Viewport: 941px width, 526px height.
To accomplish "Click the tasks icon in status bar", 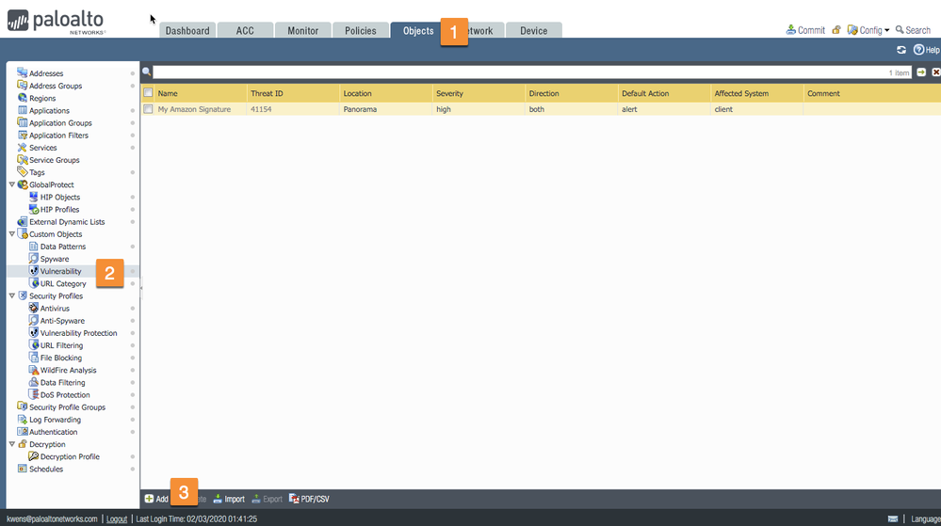I will [893, 518].
